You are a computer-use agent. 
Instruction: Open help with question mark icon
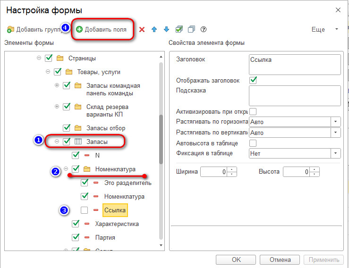(204, 29)
